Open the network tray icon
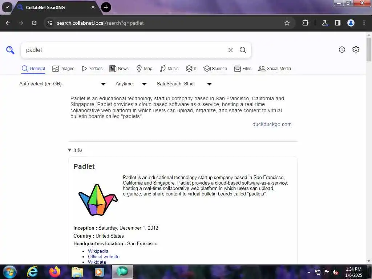This screenshot has width=372, height=279. coord(318,272)
